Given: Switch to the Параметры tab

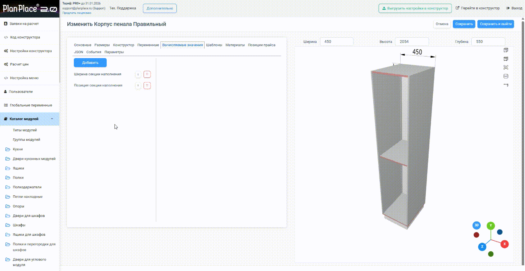Looking at the screenshot, I should (x=114, y=52).
